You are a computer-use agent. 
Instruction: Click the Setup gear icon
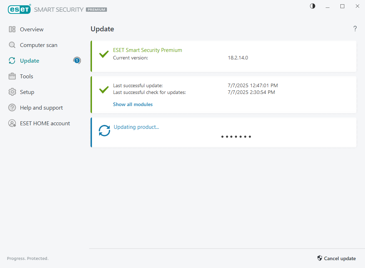pyautogui.click(x=12, y=92)
